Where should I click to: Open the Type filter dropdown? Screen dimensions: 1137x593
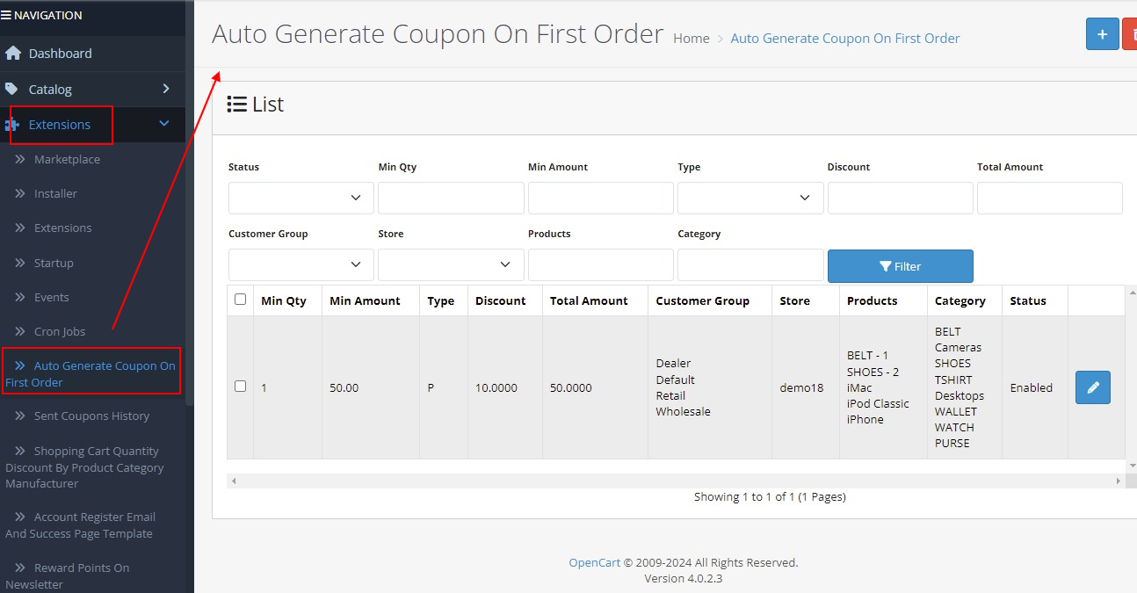pos(750,198)
